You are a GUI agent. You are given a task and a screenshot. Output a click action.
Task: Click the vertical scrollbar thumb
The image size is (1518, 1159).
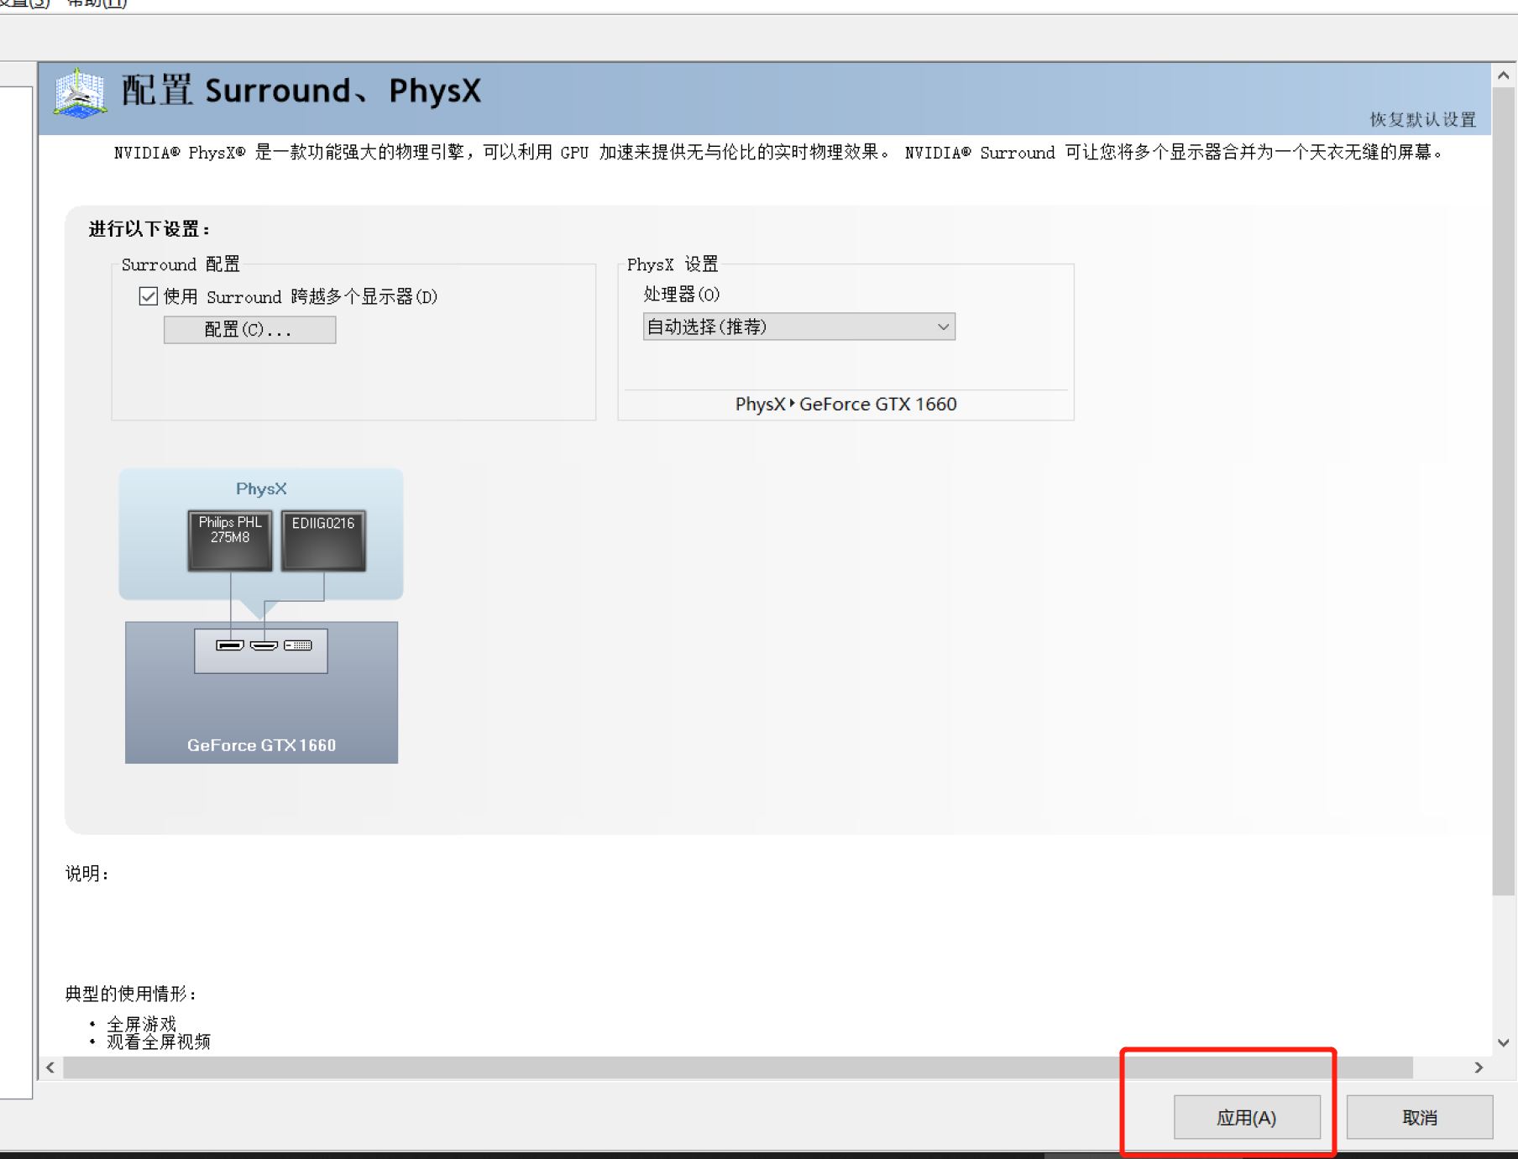click(1504, 492)
